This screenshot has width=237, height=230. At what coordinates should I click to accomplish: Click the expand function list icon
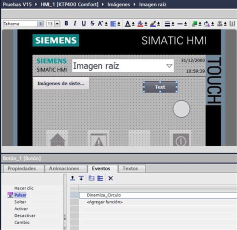[100, 178]
